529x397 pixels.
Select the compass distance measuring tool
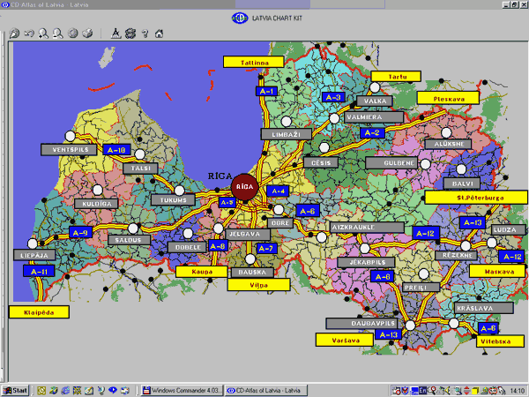[x=115, y=34]
